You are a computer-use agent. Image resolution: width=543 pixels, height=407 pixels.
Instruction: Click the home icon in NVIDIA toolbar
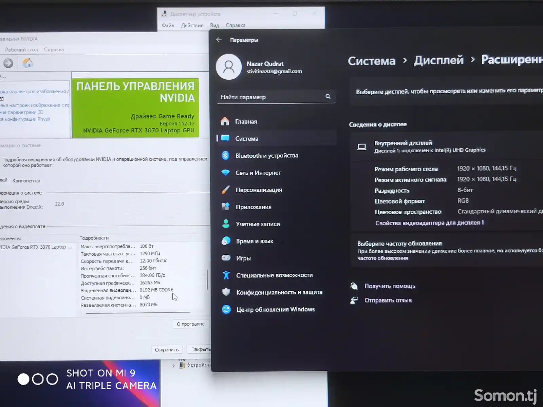(27, 63)
